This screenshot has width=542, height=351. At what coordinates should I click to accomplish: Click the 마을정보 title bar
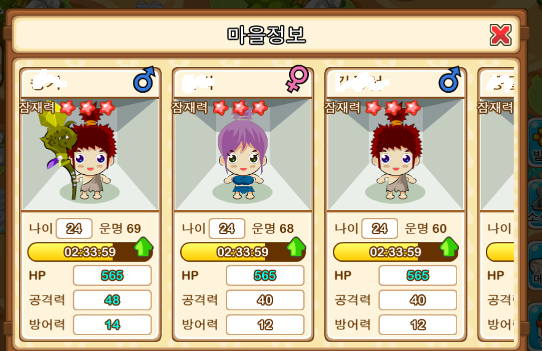pos(266,34)
